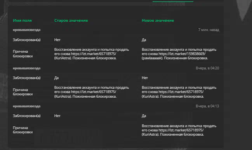Image resolution: width=252 pixels, height=150 pixels.
Task: Select new value "Да" in the 04:13 entry
Action: [144, 116]
